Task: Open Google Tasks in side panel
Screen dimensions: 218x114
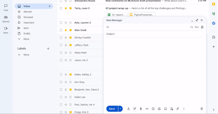Action: 214,23
